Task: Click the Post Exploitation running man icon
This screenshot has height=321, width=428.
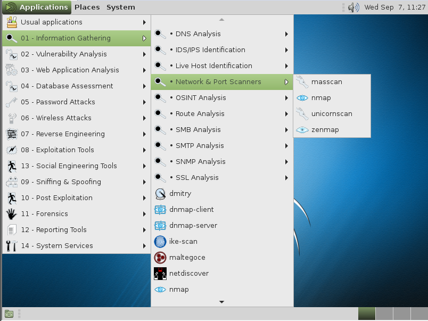Action: point(12,198)
